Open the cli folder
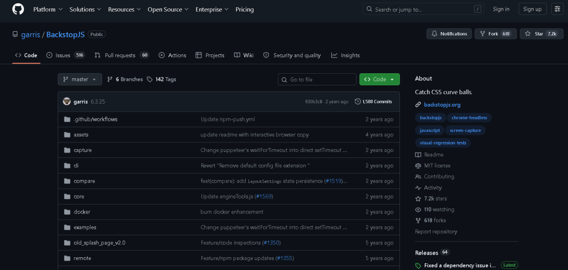Image resolution: width=568 pixels, height=270 pixels. click(x=76, y=165)
